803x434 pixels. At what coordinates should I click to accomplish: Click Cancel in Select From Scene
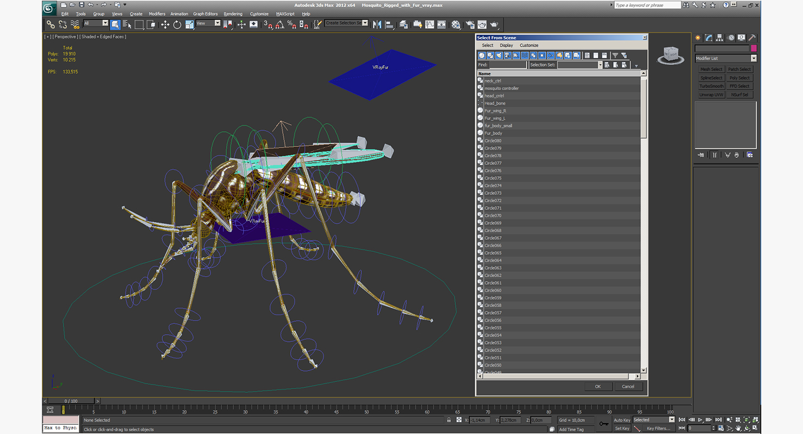click(x=628, y=386)
